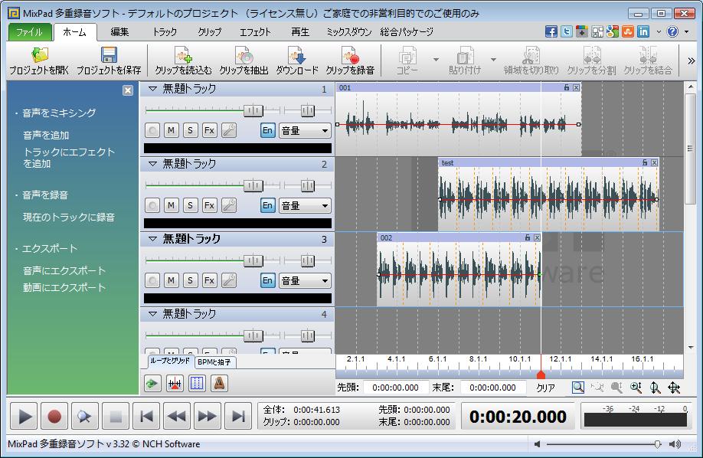Save project using プロジェクトを保存
Screen dimensions: 703x458
point(109,61)
